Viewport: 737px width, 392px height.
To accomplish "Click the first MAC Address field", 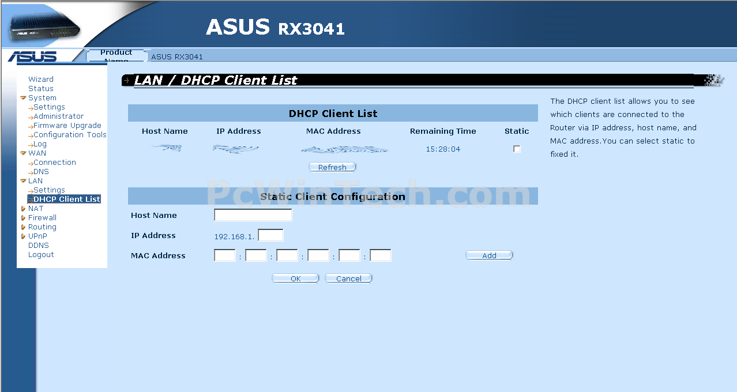I will [225, 255].
